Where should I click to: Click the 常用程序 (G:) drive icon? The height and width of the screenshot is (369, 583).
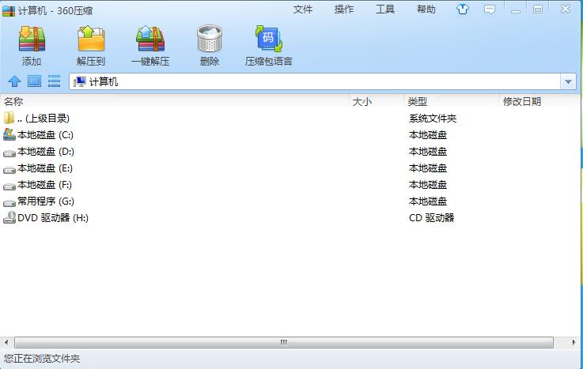tap(9, 202)
